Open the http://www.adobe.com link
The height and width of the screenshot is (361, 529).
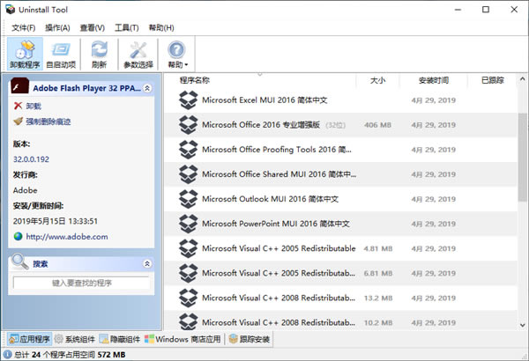pyautogui.click(x=66, y=236)
